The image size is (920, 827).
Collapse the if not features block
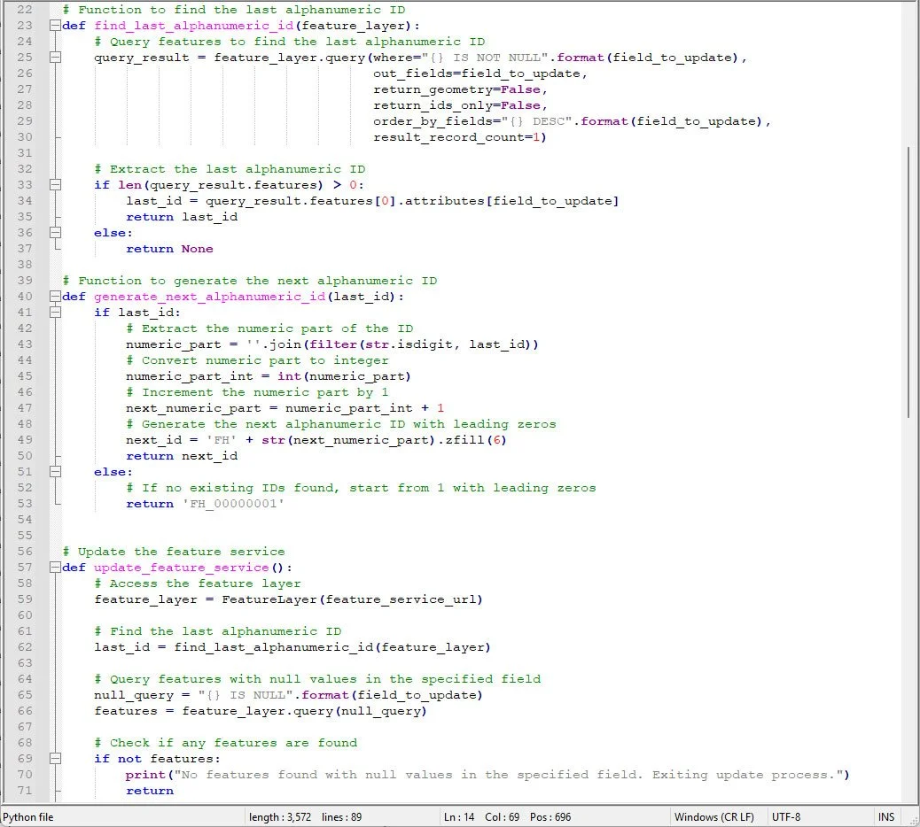(55, 758)
